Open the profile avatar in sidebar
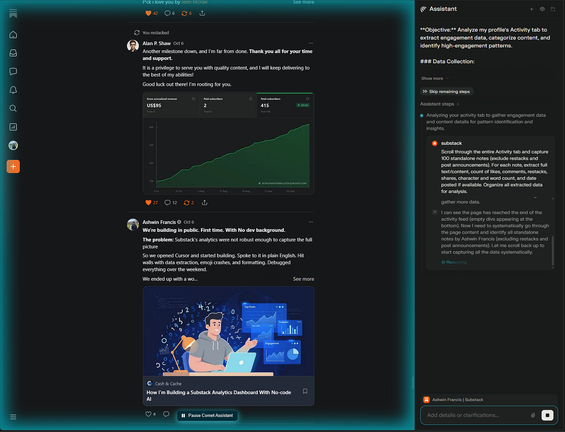The width and height of the screenshot is (565, 432). point(13,146)
